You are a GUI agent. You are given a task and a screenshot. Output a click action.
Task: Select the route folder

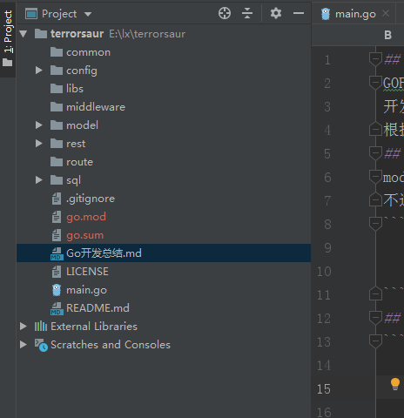pyautogui.click(x=164, y=162)
